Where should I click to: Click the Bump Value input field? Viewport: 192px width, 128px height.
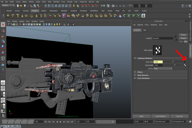coord(158,62)
